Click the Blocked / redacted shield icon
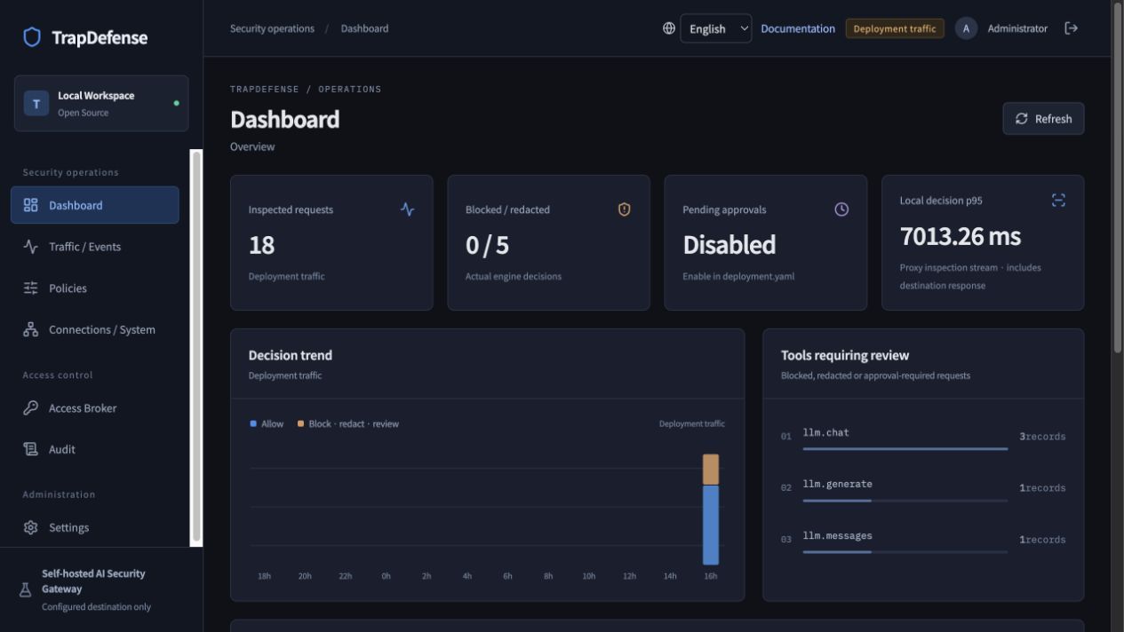This screenshot has width=1124, height=632. 624,209
